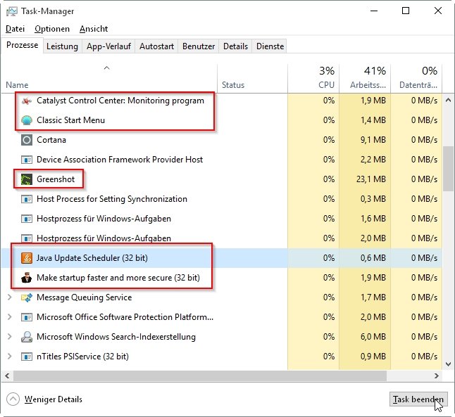Click the Windows Search-Indexerstellung icon

27,337
